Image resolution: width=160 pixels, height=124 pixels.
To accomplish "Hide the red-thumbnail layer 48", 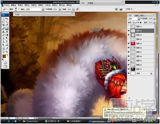I will [x=129, y=43].
